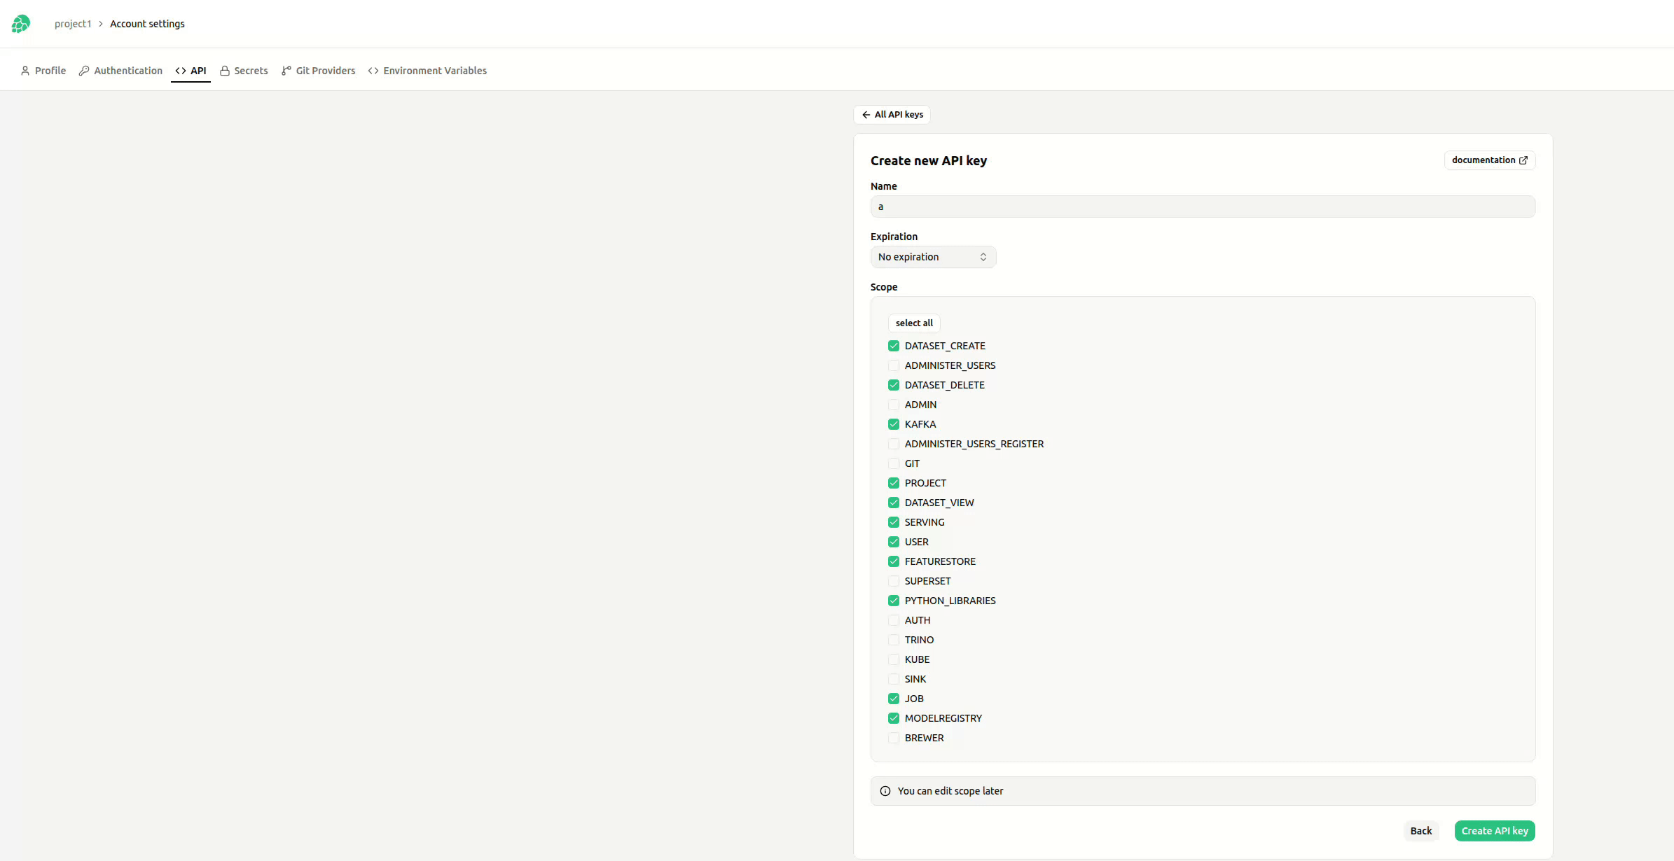Enable the TRINO scope
The width and height of the screenshot is (1674, 861).
tap(894, 640)
